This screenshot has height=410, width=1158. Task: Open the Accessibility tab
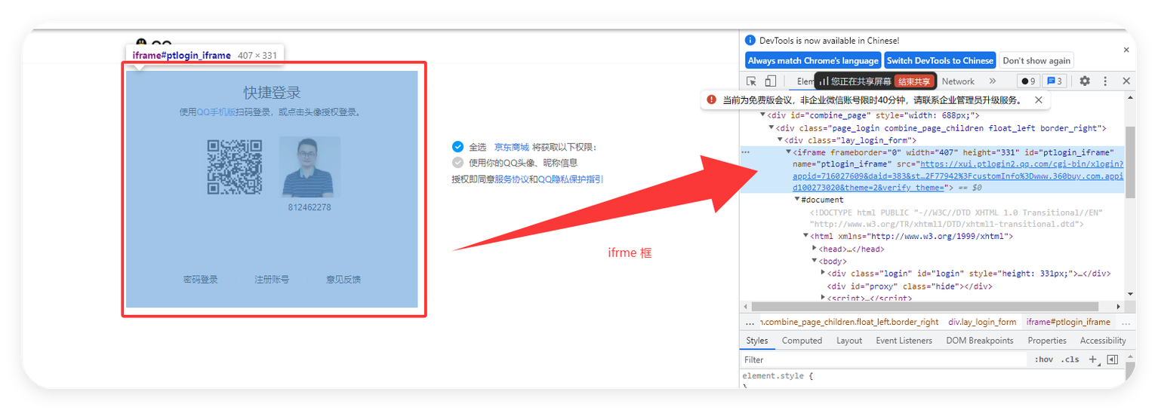(x=1103, y=341)
